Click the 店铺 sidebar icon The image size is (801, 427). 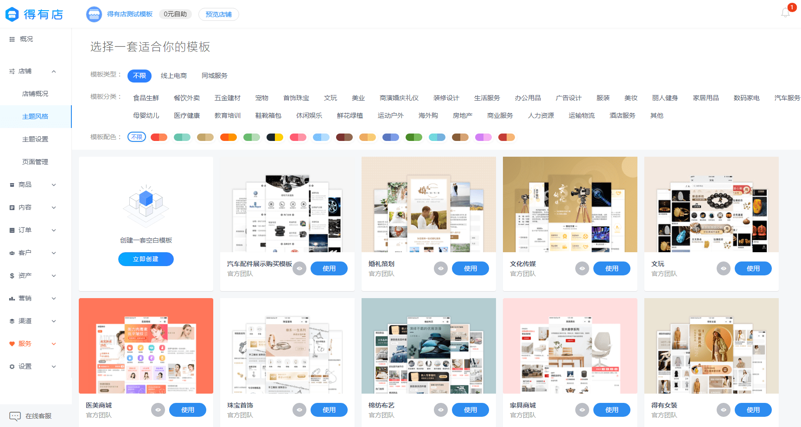[x=12, y=71]
